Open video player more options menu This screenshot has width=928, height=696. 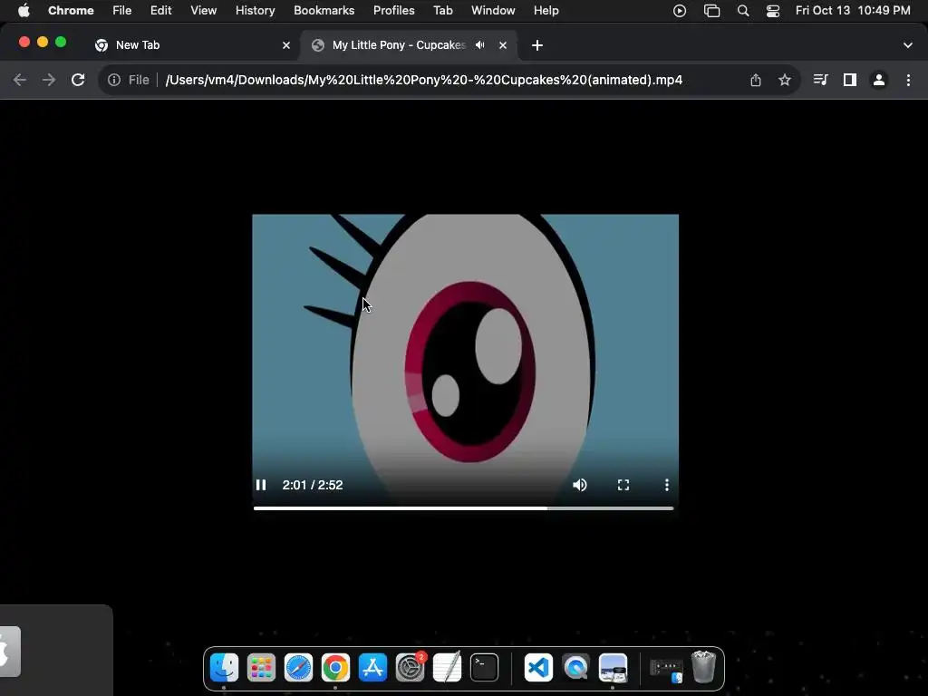tap(666, 485)
